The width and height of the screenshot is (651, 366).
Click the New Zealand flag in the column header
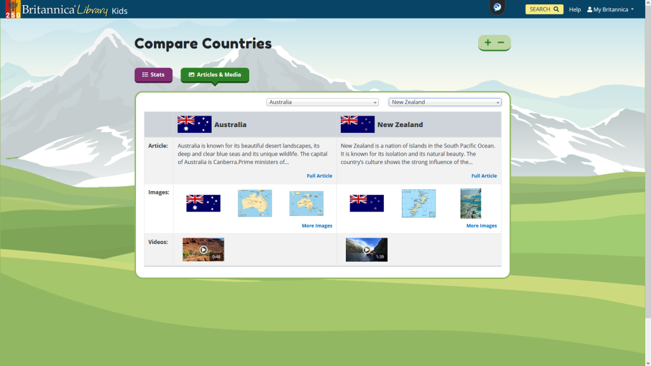[357, 125]
